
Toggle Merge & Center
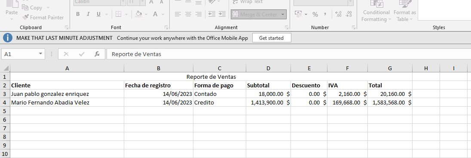255,15
